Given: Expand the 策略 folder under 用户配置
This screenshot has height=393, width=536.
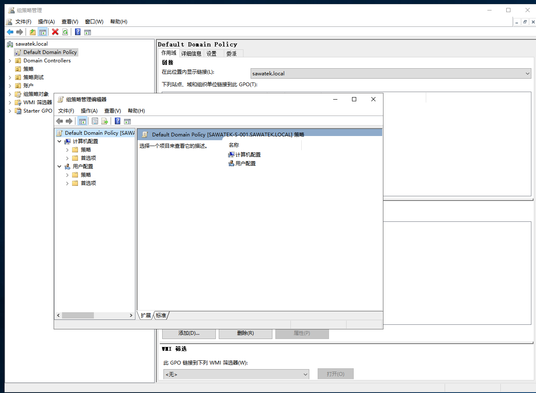Looking at the screenshot, I should (x=67, y=175).
